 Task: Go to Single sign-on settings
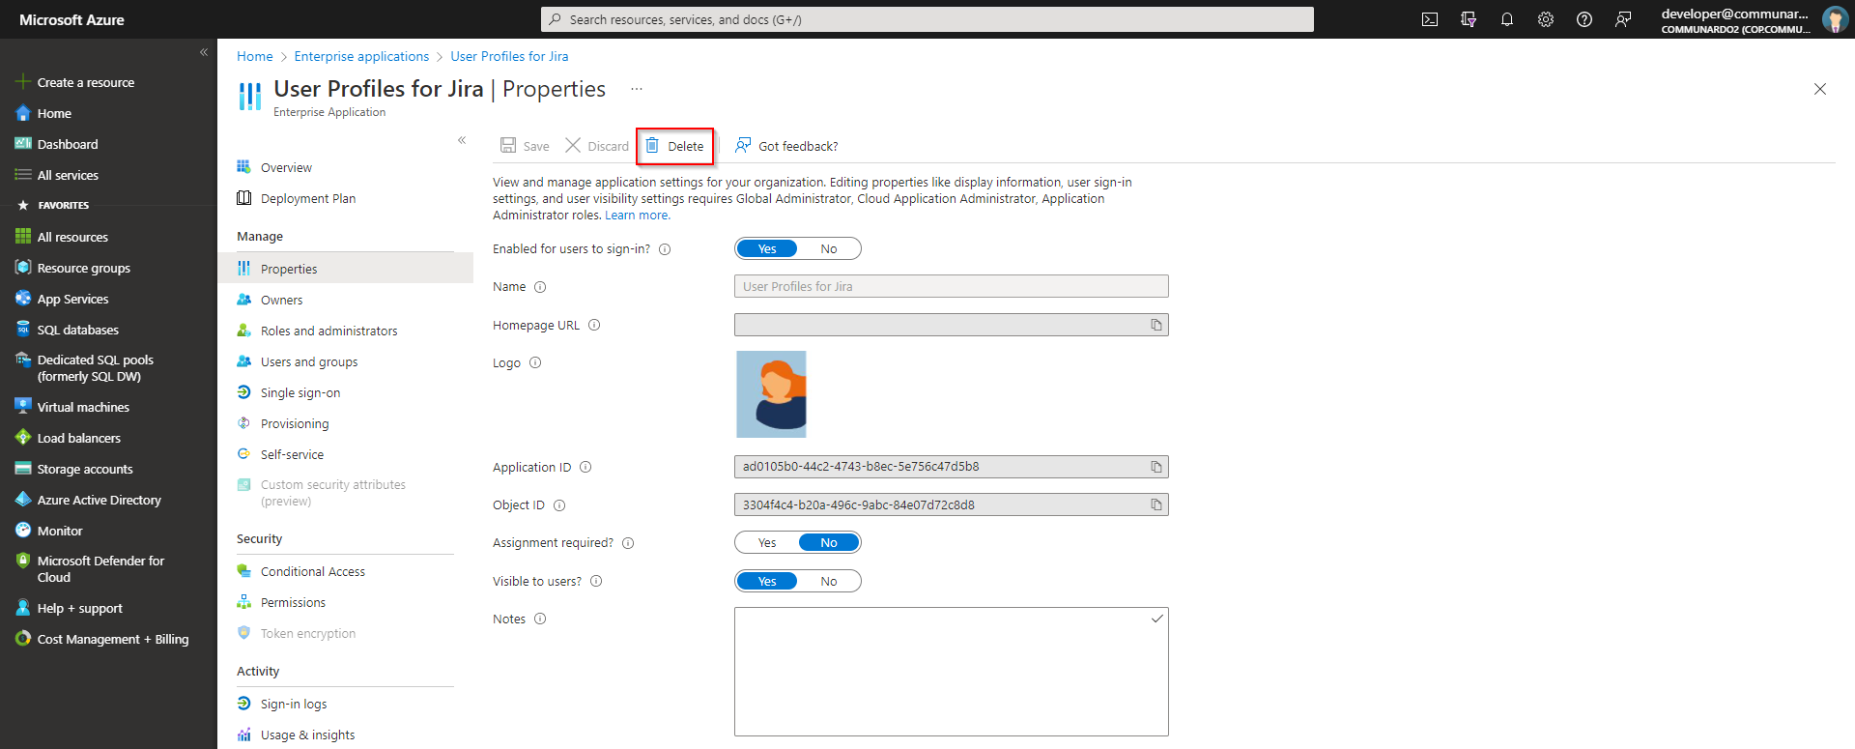[300, 393]
